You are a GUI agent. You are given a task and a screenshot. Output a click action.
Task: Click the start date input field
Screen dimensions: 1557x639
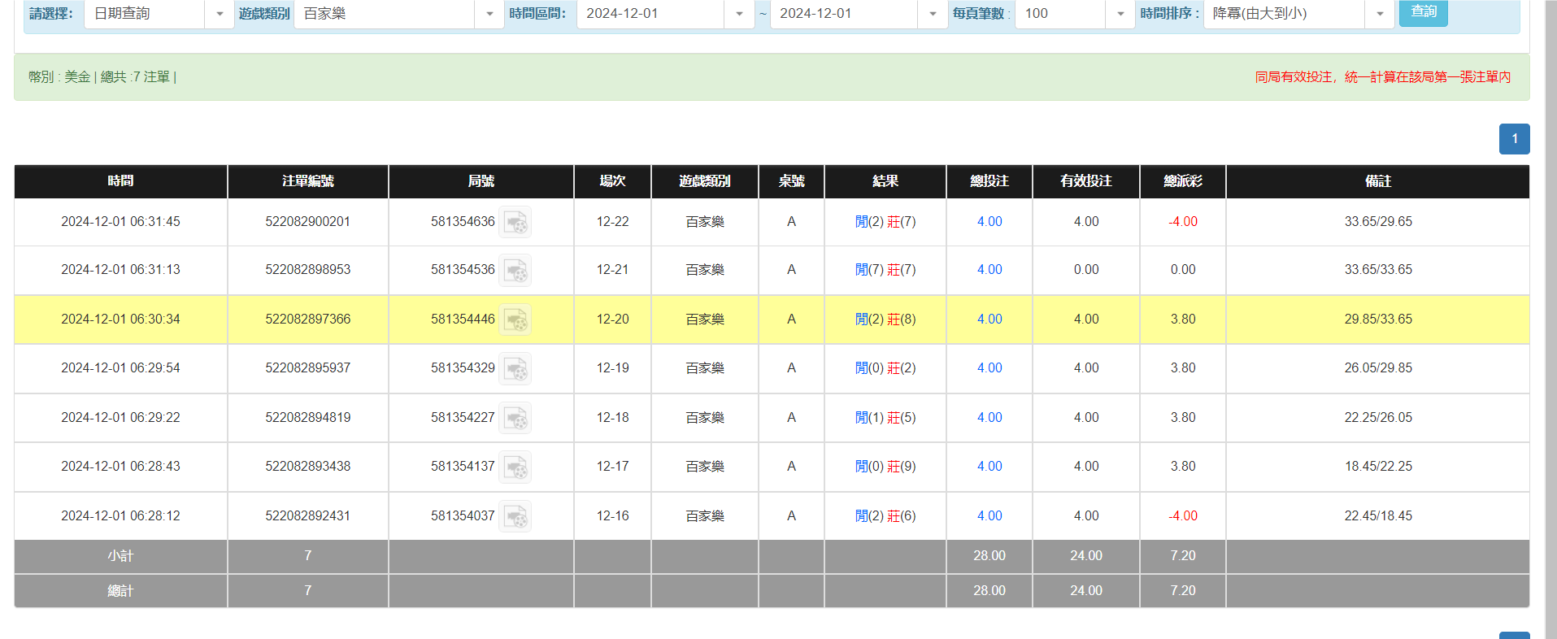click(650, 14)
